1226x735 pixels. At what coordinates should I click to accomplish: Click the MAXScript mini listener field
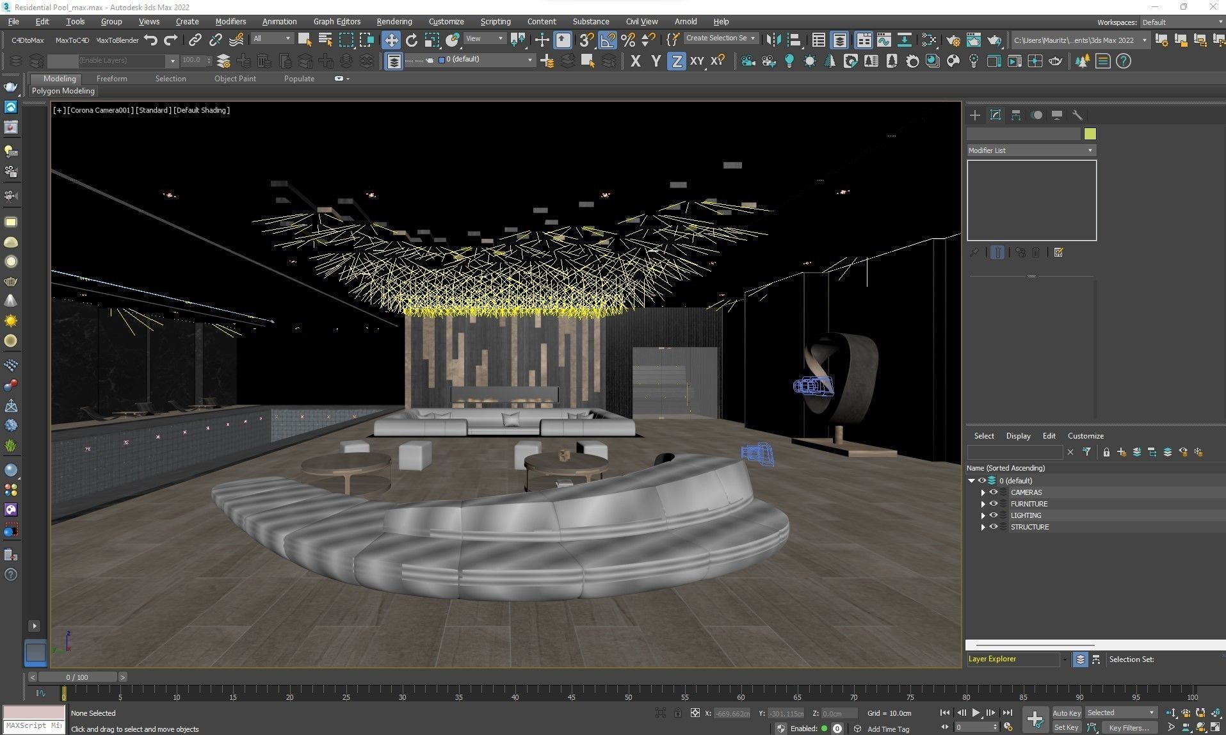(34, 725)
